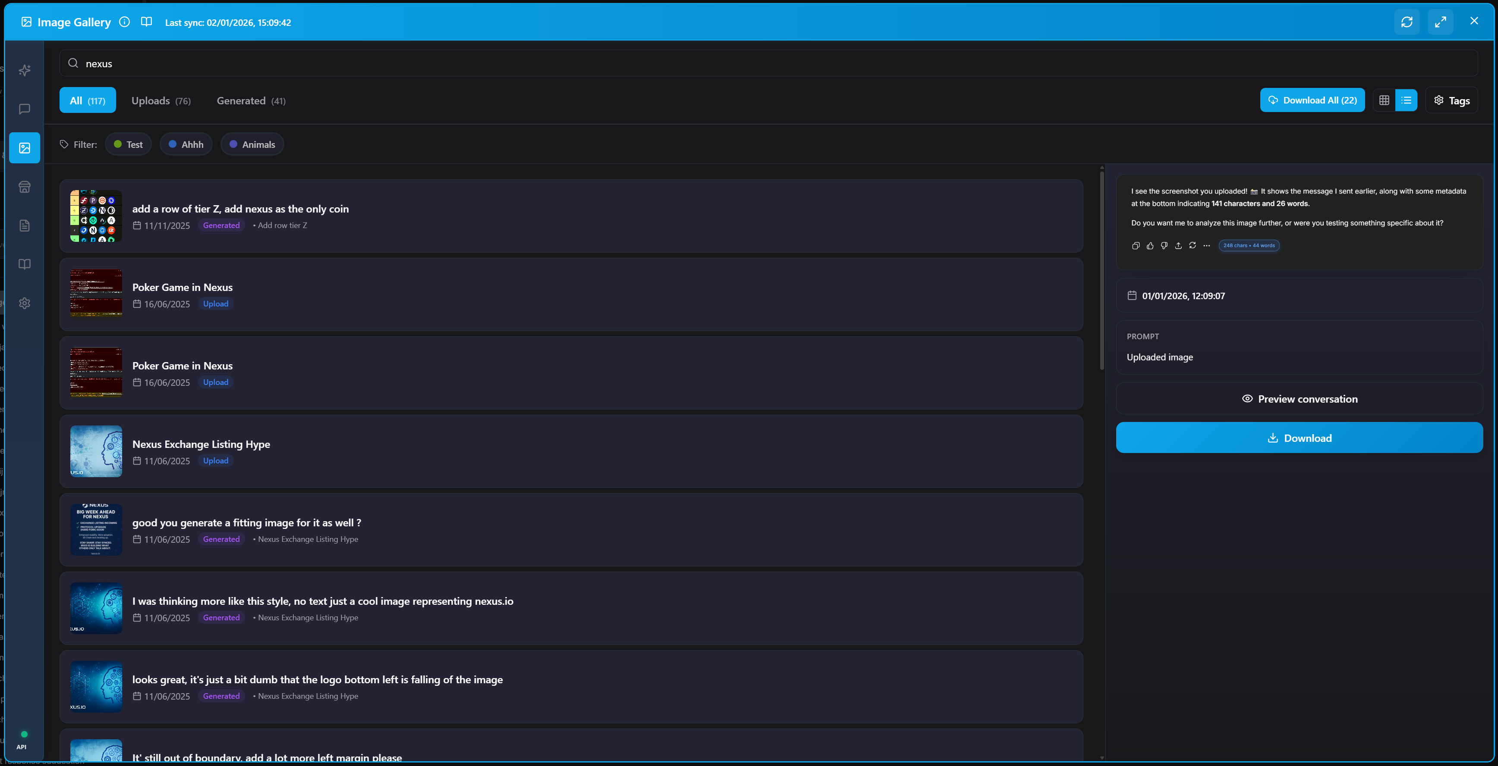Open the store icon in the sidebar
The image size is (1498, 766).
(x=25, y=187)
